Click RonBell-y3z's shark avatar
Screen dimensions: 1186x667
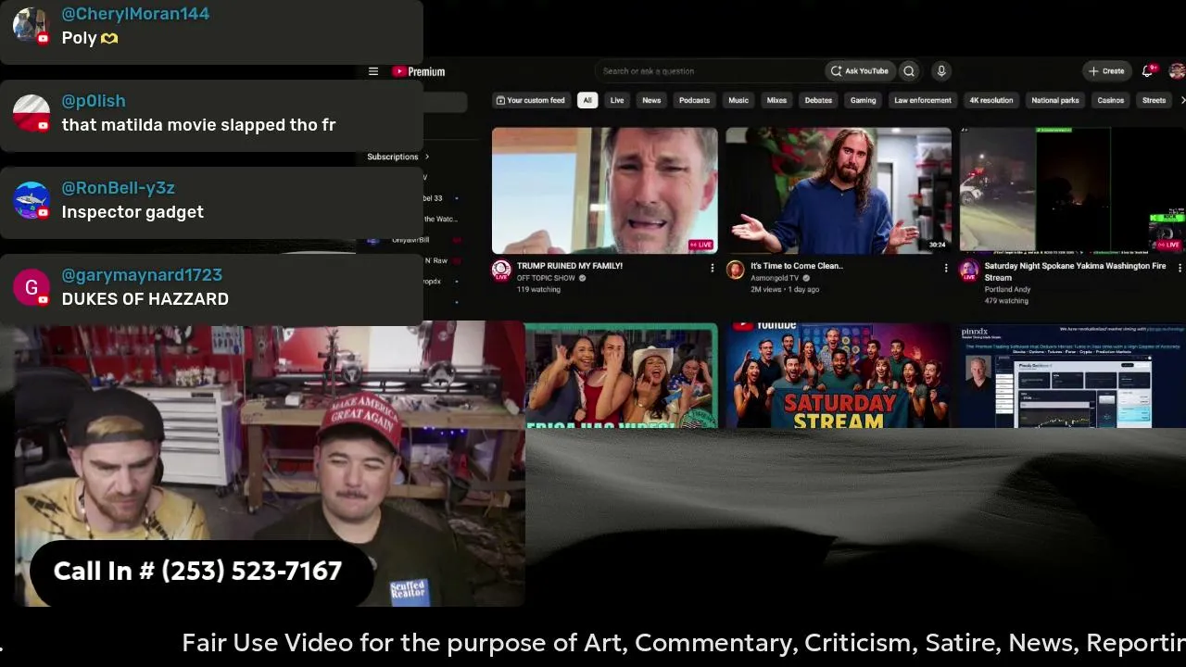point(31,199)
